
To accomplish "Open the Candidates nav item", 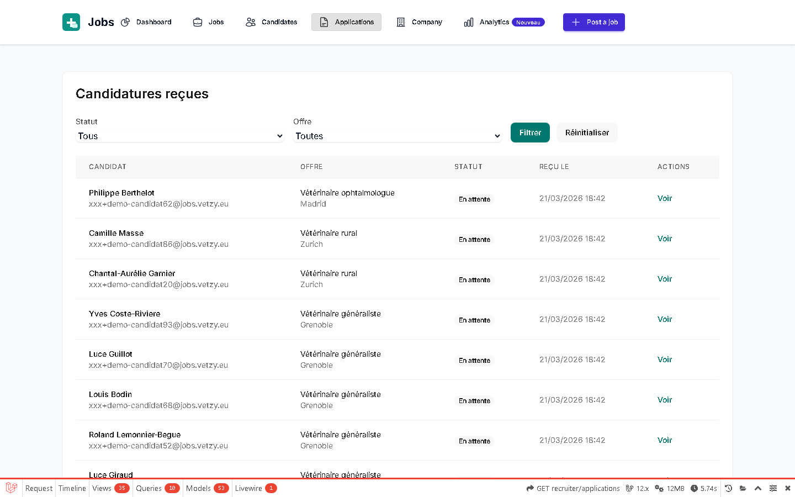I will click(x=272, y=22).
